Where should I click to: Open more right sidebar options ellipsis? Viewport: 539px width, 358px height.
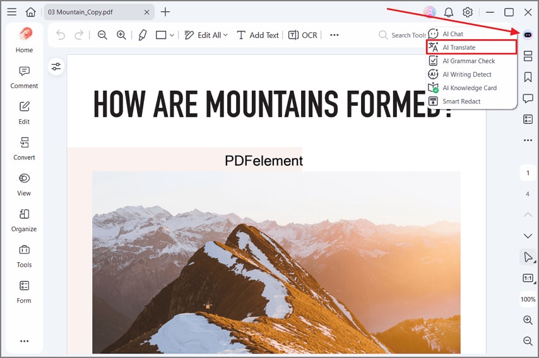[528, 141]
